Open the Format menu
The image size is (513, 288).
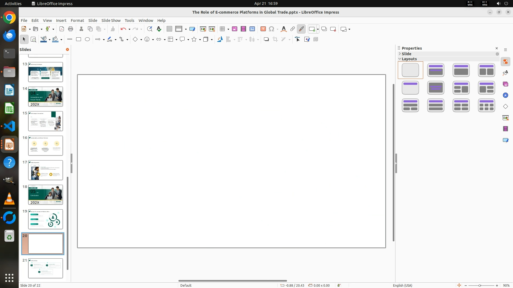click(x=77, y=21)
